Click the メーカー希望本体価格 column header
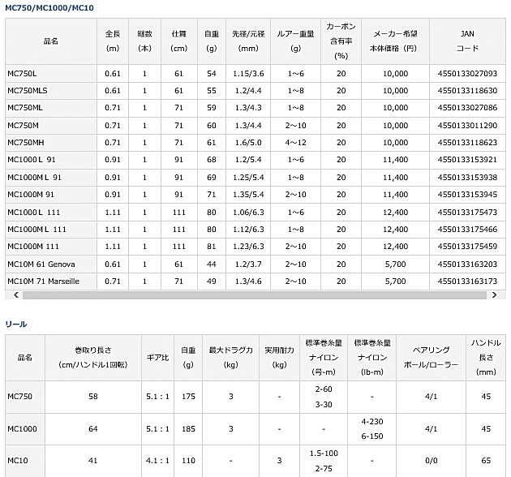Screen dimensions: 511x477 point(395,41)
